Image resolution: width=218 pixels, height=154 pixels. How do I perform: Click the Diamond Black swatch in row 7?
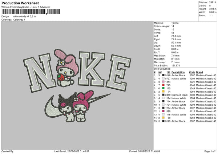(163, 95)
